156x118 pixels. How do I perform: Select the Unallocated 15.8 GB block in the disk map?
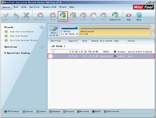(115, 31)
